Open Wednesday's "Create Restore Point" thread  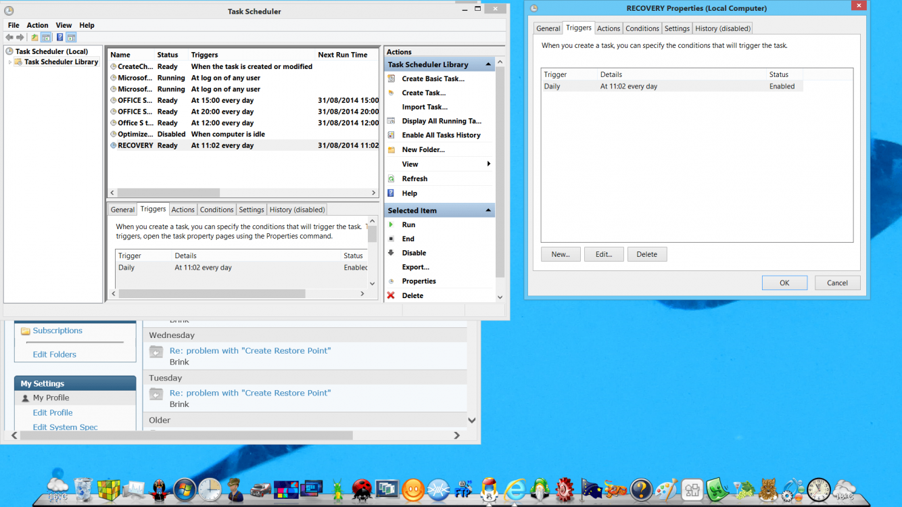(250, 351)
